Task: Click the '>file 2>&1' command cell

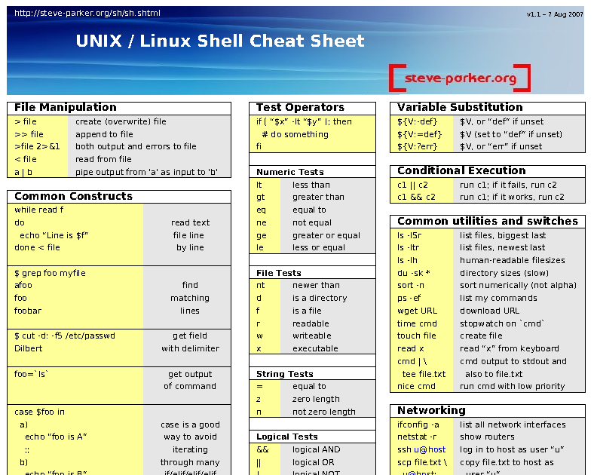Action: 37,146
